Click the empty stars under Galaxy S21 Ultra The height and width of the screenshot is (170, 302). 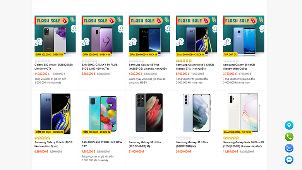point(137,138)
